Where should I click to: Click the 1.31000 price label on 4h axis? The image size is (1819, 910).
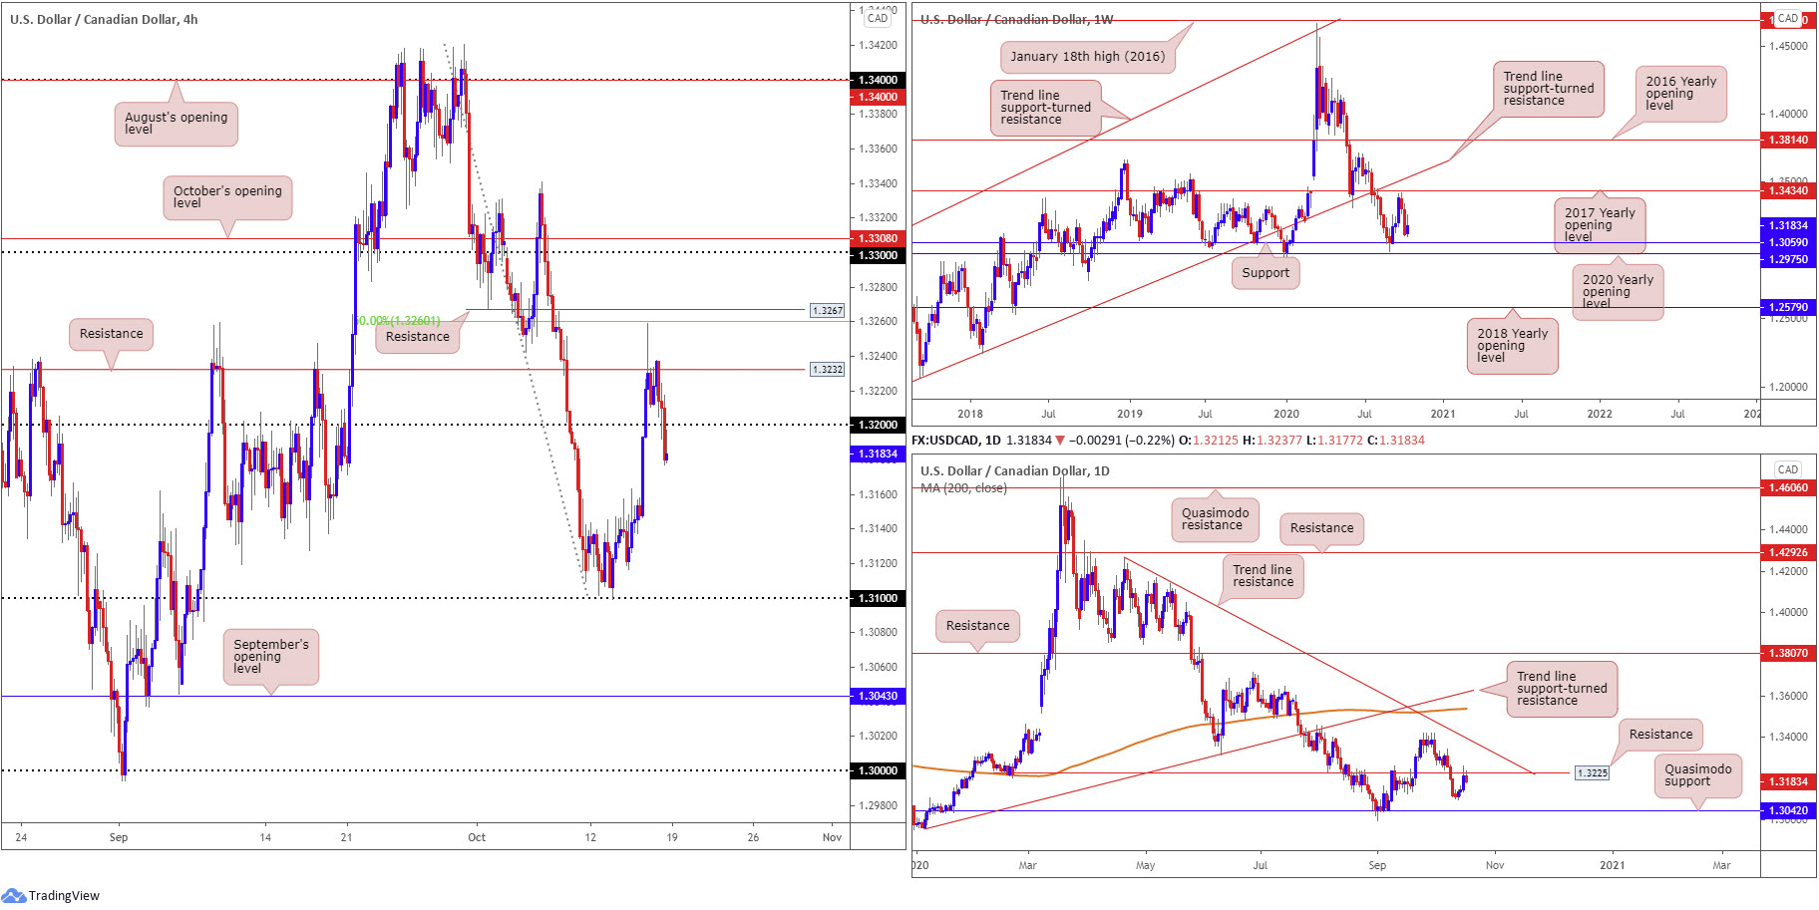click(878, 598)
